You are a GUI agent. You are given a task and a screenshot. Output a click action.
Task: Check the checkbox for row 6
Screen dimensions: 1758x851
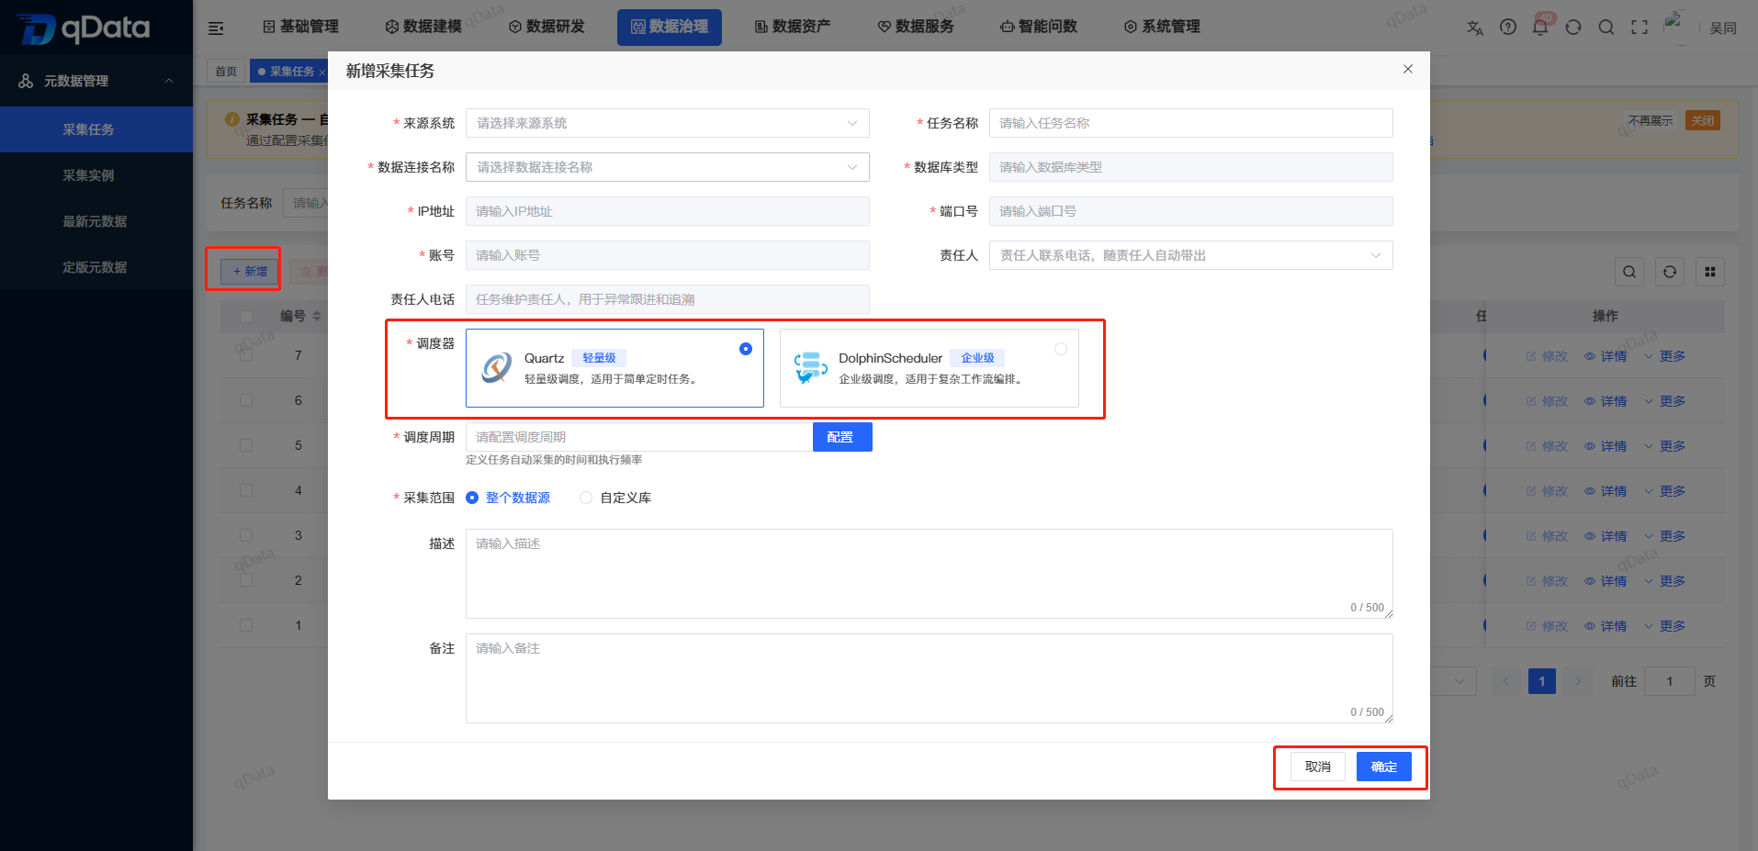[x=246, y=400]
